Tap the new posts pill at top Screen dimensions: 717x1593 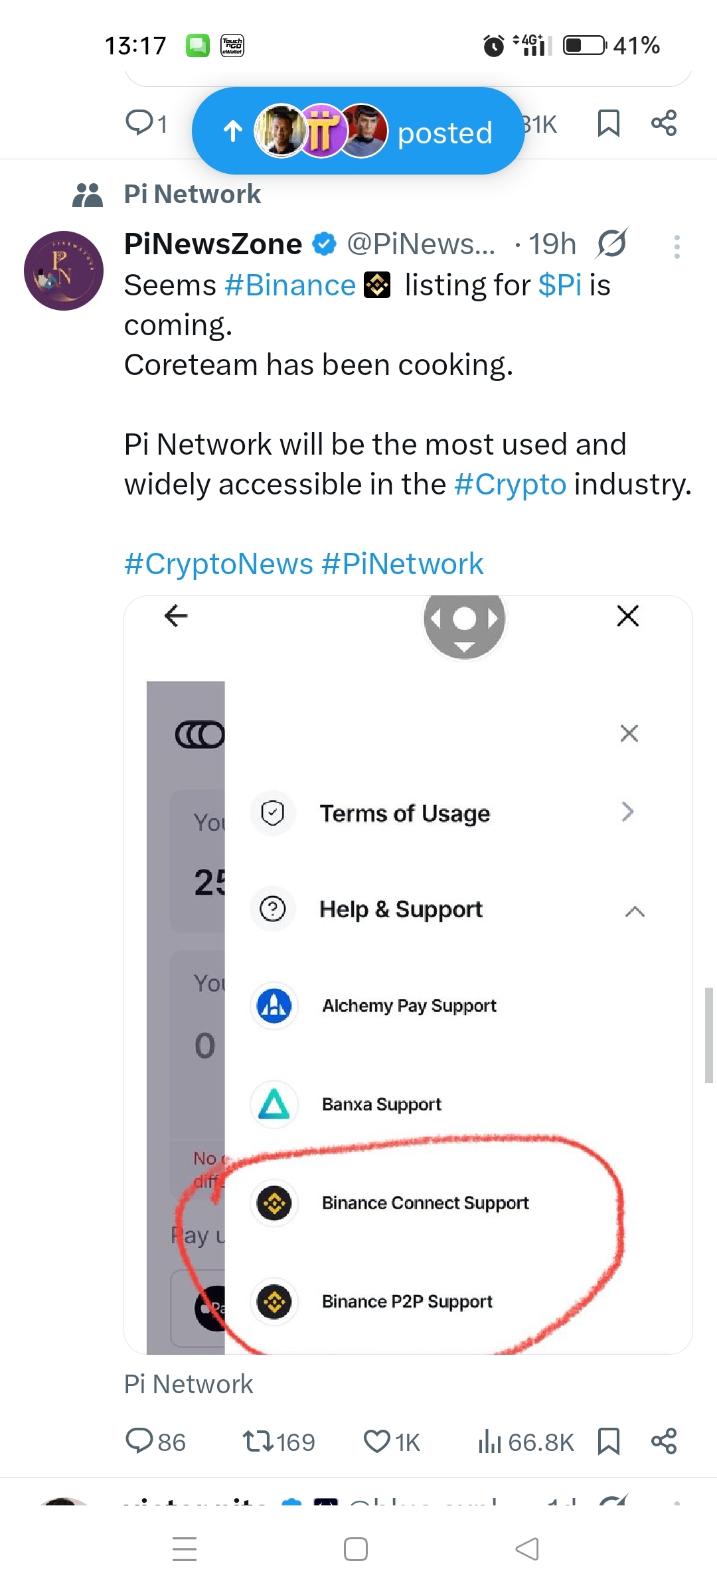(358, 131)
